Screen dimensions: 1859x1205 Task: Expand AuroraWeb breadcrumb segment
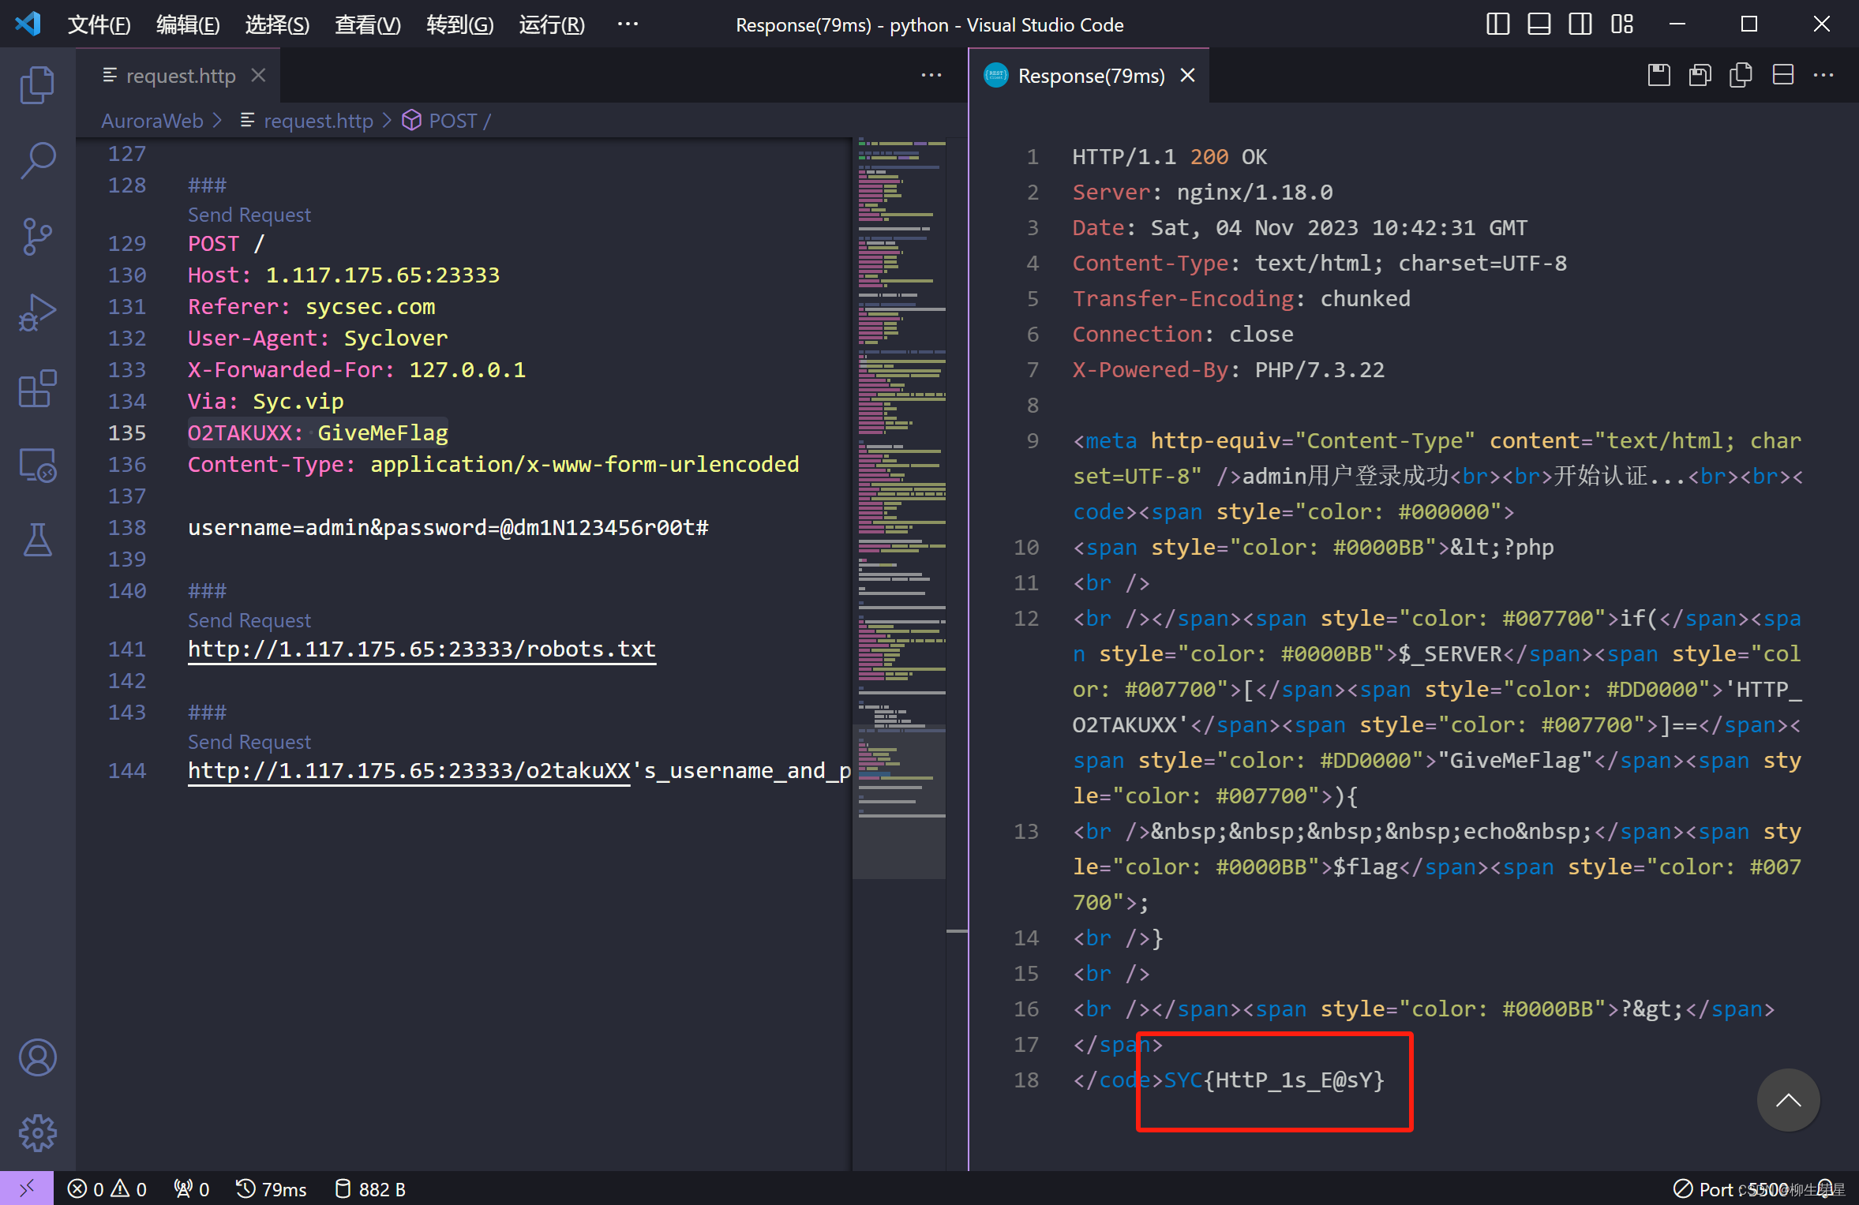pyautogui.click(x=152, y=121)
